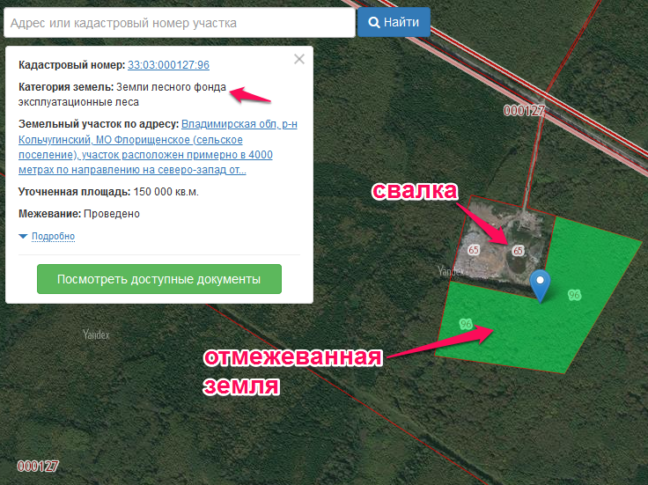The height and width of the screenshot is (485, 648).
Task: Click the blue triangle next to Подробно
Action: click(23, 236)
